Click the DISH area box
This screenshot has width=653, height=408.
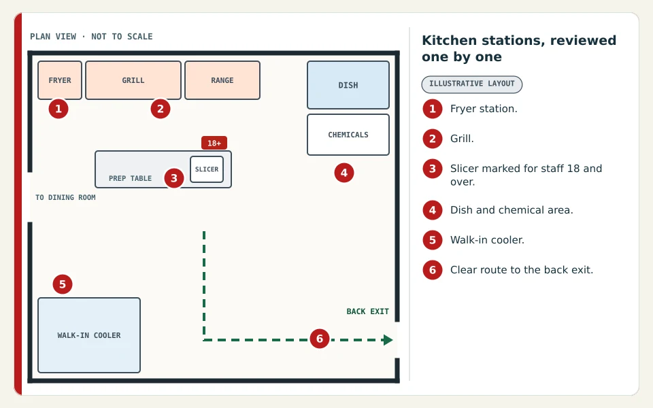coord(348,85)
